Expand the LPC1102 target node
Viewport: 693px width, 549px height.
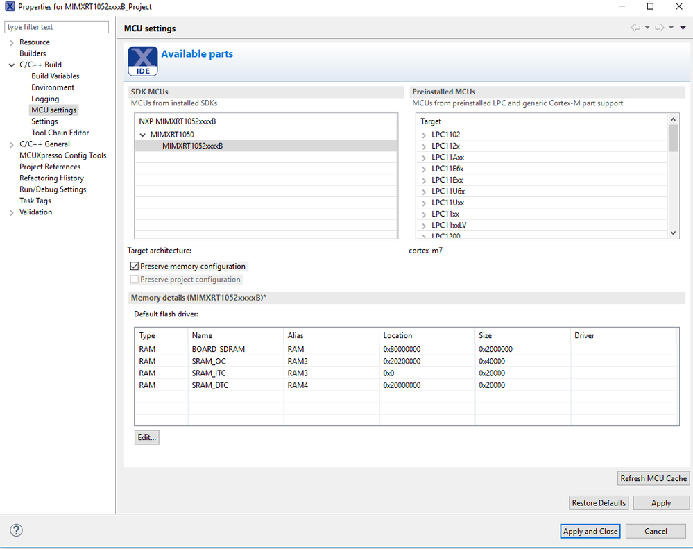424,135
